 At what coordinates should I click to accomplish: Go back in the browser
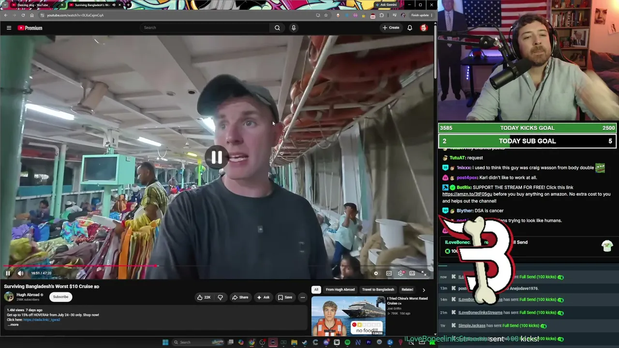(x=6, y=15)
